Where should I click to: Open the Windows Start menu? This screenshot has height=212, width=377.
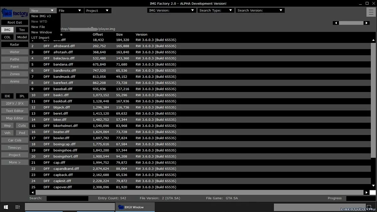coord(6,207)
